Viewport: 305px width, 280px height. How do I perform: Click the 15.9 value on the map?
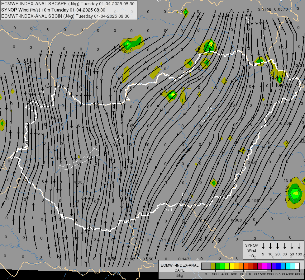pos(288,180)
